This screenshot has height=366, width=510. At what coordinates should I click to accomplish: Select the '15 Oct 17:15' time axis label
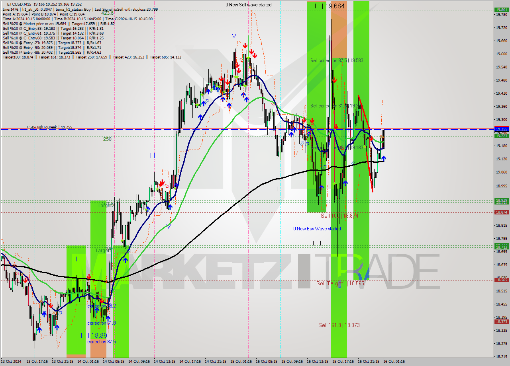[343, 362]
